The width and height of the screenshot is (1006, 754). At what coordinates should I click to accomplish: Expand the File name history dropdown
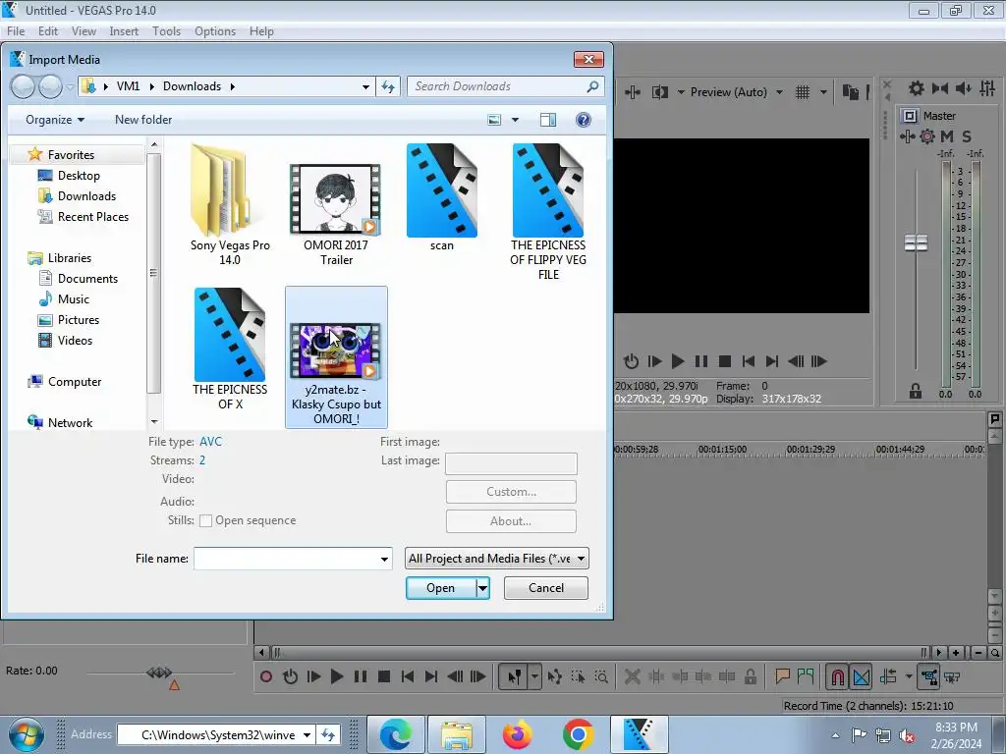coord(384,559)
